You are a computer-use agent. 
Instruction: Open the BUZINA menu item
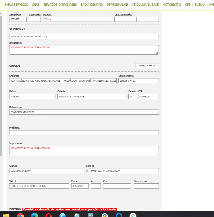(x=200, y=5)
